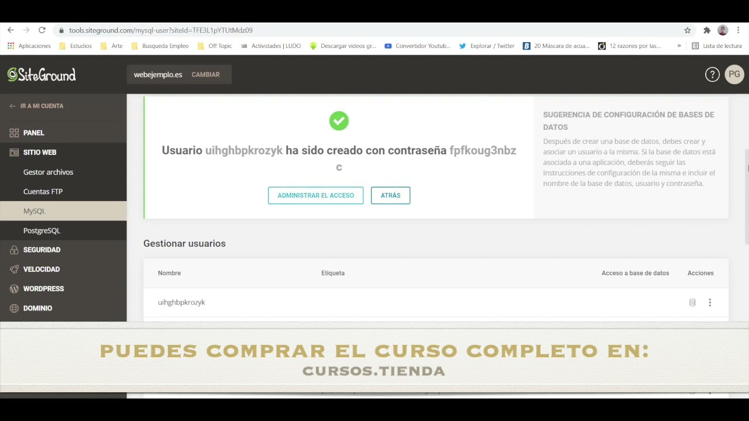This screenshot has width=749, height=421.
Task: Open the Estudios bookmarks folder
Action: [x=75, y=46]
